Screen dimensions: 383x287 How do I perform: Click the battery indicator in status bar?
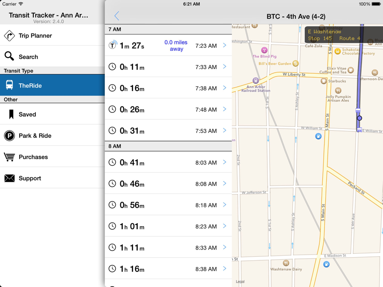tap(376, 4)
